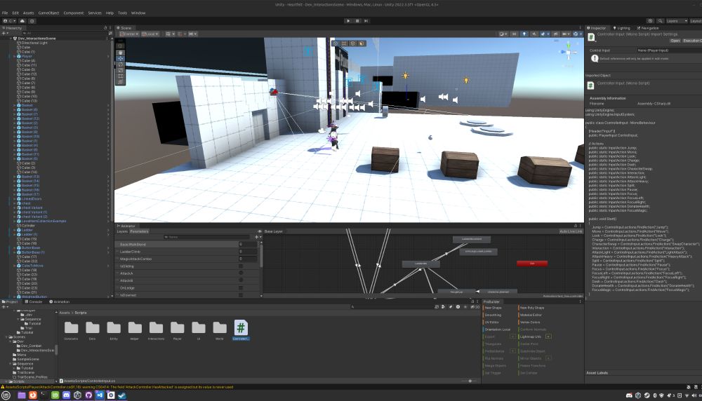Open the Scene camera settings dropdown
This screenshot has width=702, height=401.
pos(566,34)
